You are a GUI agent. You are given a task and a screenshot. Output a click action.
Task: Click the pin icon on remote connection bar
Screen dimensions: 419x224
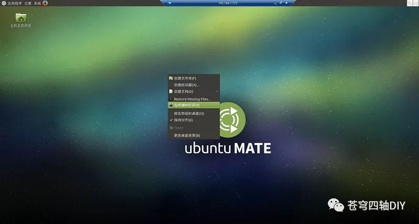[x=170, y=3]
